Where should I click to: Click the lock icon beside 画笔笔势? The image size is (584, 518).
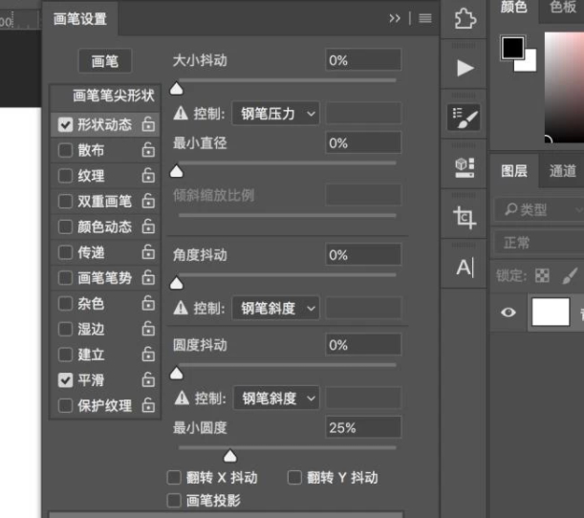(x=148, y=277)
